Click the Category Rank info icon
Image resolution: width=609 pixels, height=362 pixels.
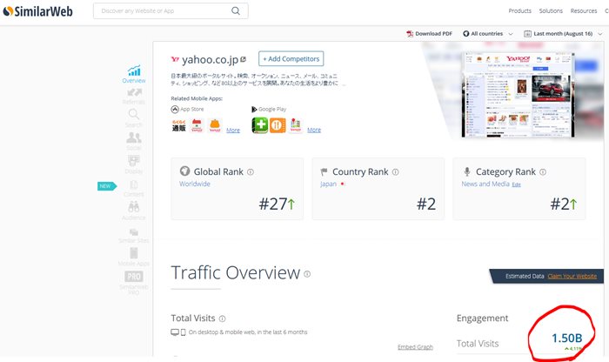[x=543, y=172]
